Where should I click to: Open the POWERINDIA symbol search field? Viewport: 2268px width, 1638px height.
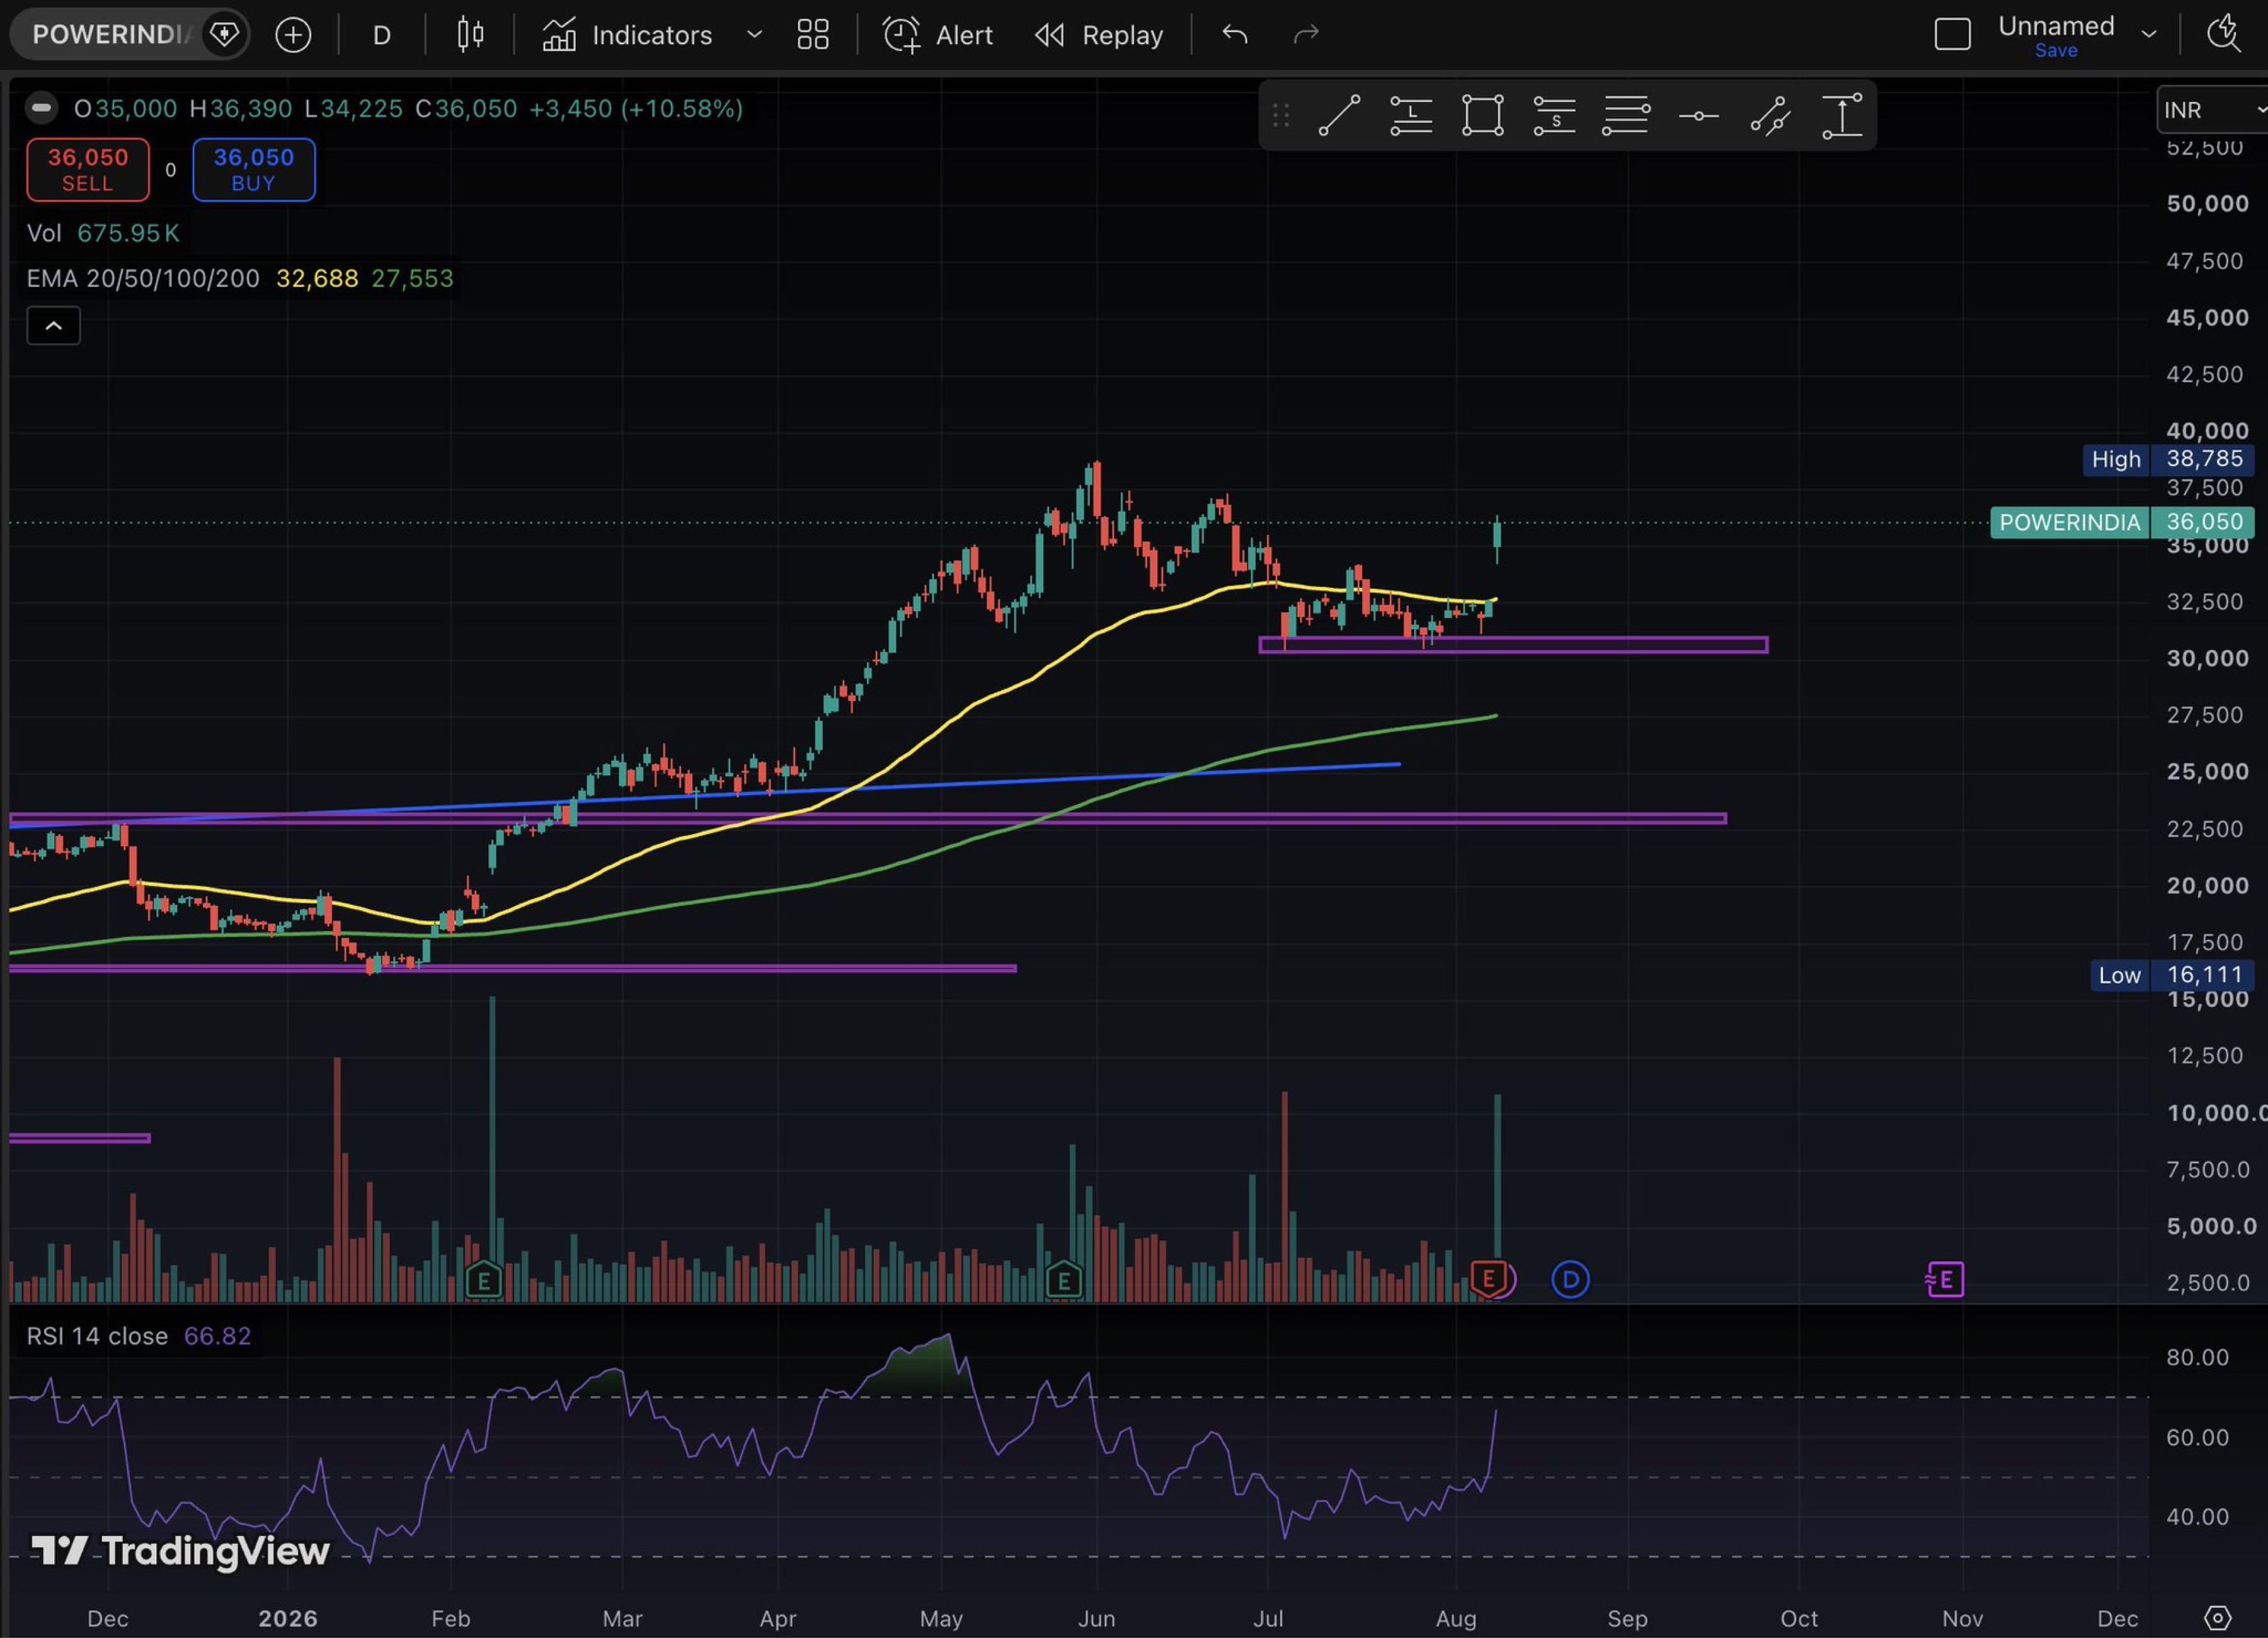tap(112, 35)
